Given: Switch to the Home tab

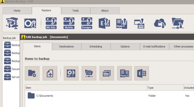Looking at the screenshot, I should point(17,11).
